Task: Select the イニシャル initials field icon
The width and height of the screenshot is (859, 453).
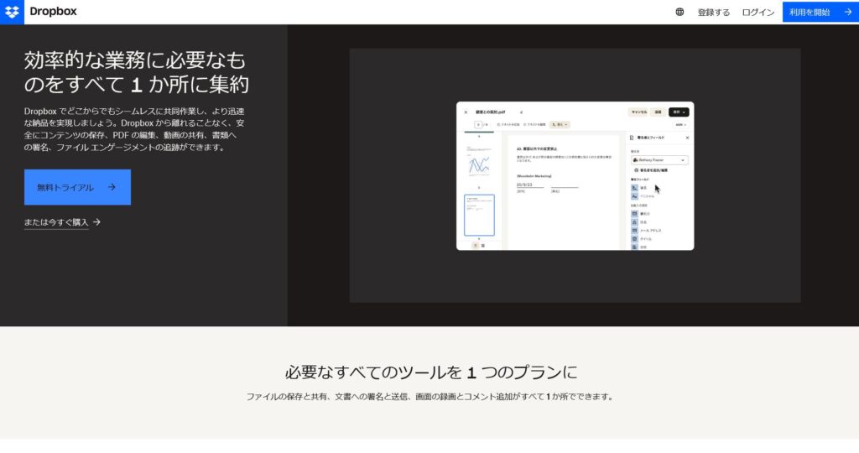Action: point(634,196)
